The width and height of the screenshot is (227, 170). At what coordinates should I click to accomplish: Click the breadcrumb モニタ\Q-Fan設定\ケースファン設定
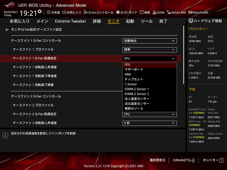click(36, 29)
